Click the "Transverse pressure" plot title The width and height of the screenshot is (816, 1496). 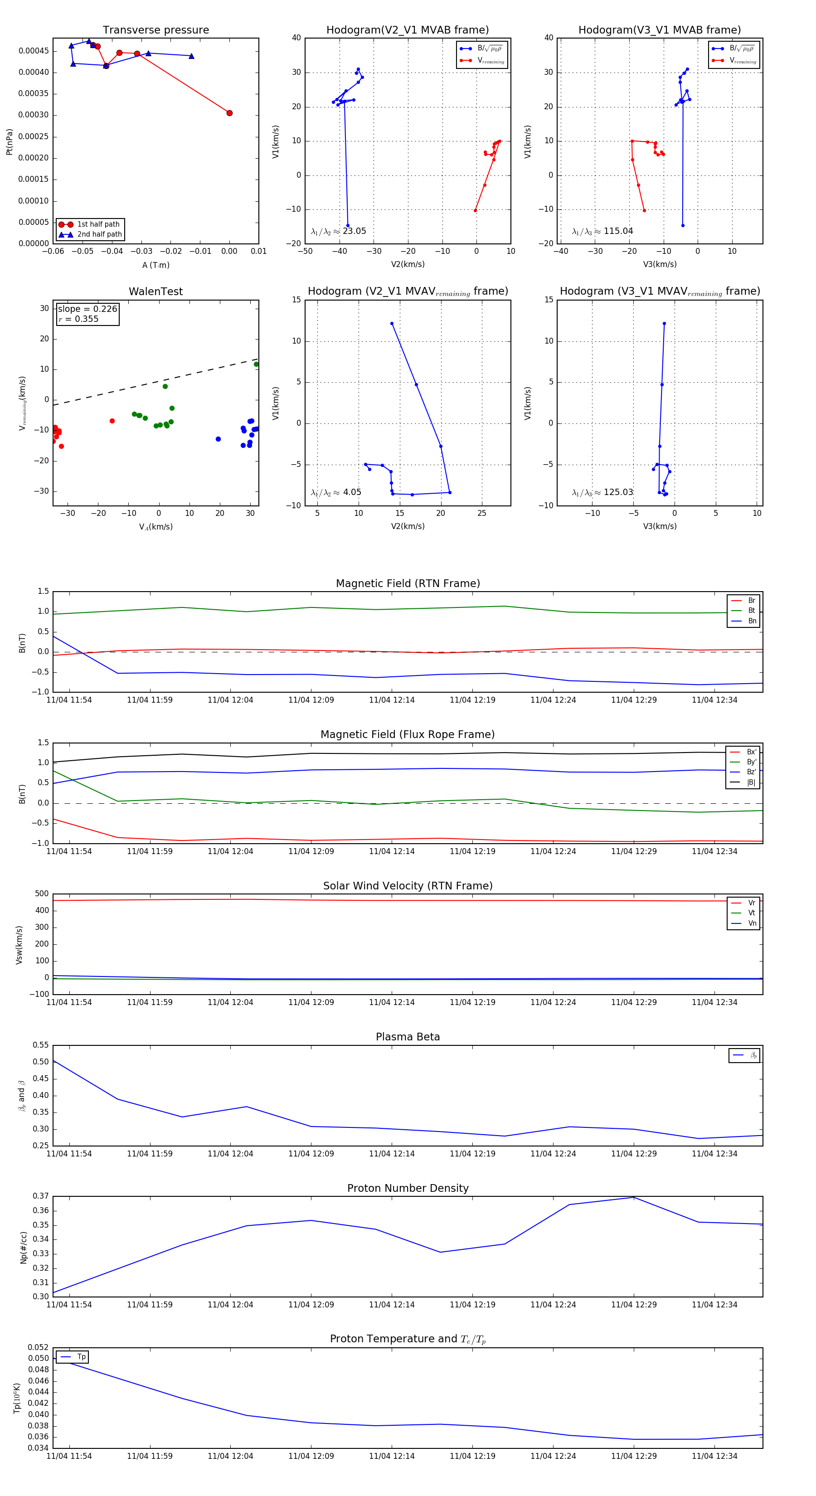(x=155, y=29)
